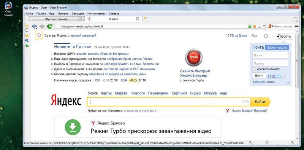This screenshot has width=304, height=150.
Task: Open the 10 ГБ на Диске link
Action: [236, 35]
